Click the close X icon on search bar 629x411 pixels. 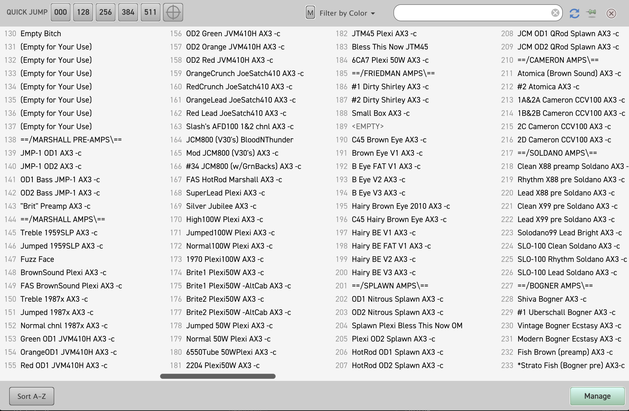point(555,13)
